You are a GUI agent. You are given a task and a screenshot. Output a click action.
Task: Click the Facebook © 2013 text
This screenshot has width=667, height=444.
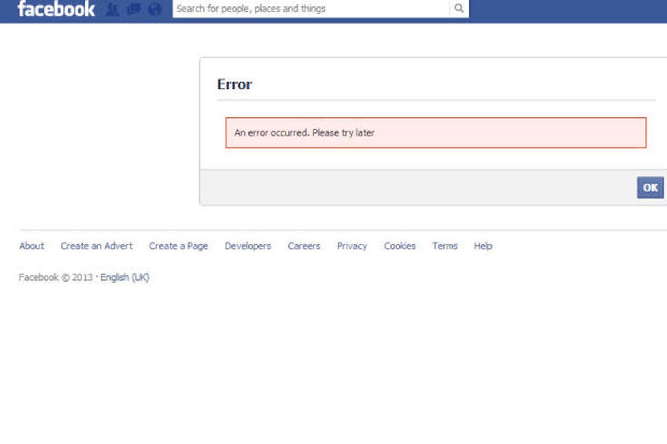coord(56,277)
